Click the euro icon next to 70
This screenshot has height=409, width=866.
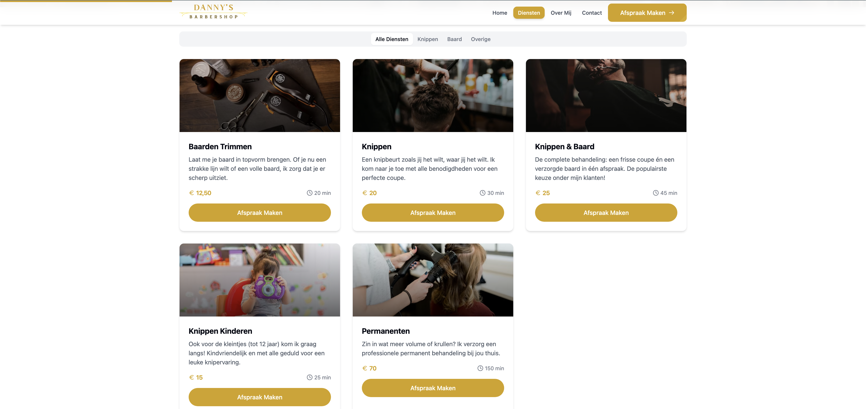point(365,368)
